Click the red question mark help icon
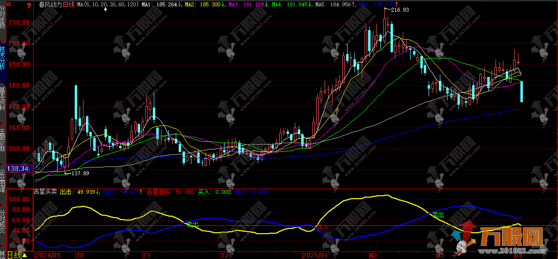558x259 pixels. click(28, 5)
